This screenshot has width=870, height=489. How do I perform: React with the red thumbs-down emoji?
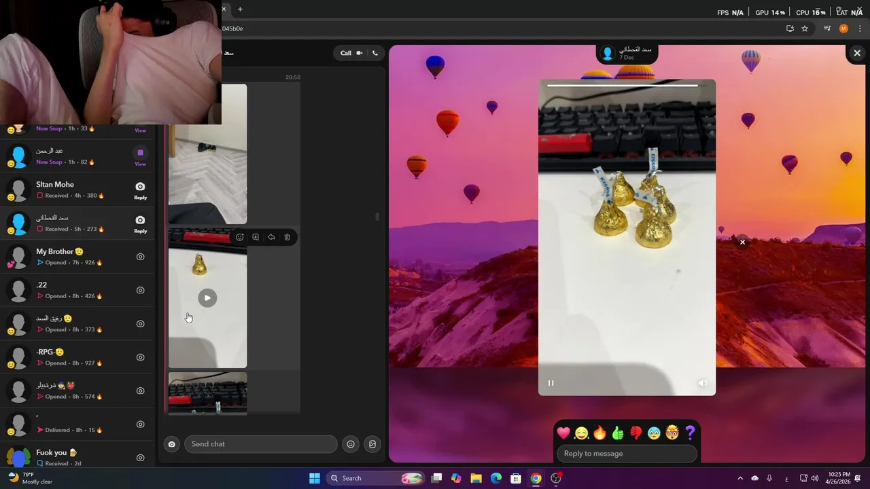click(x=636, y=433)
